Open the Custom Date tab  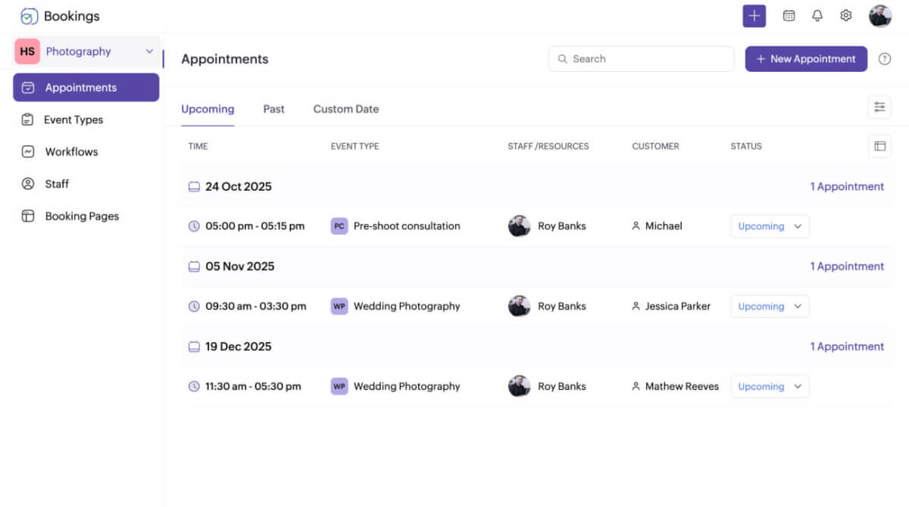click(345, 108)
